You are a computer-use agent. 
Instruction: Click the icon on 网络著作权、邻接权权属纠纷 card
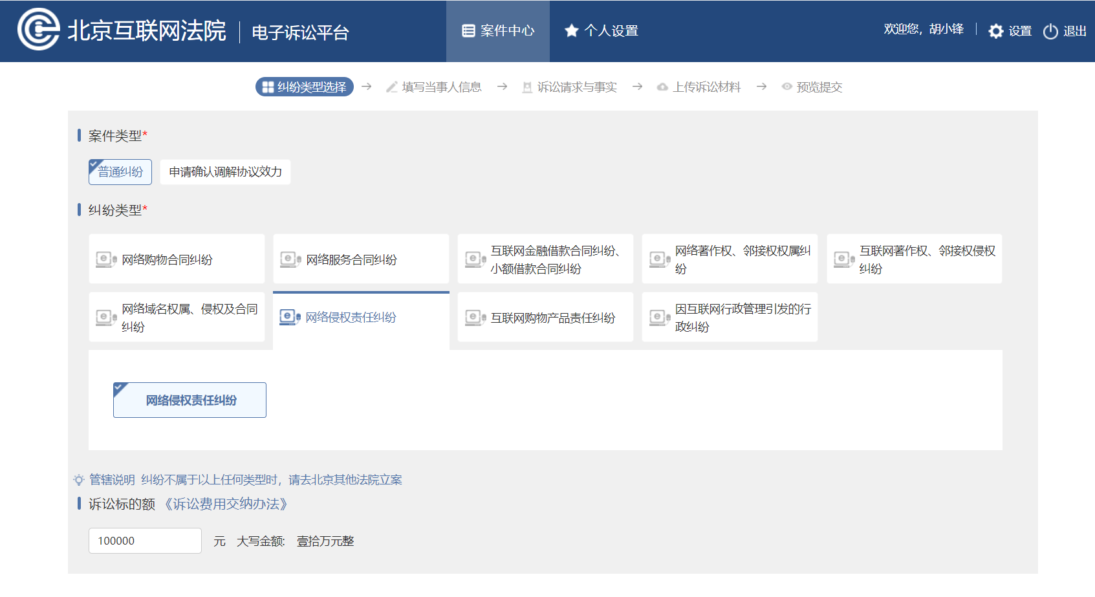click(x=660, y=259)
